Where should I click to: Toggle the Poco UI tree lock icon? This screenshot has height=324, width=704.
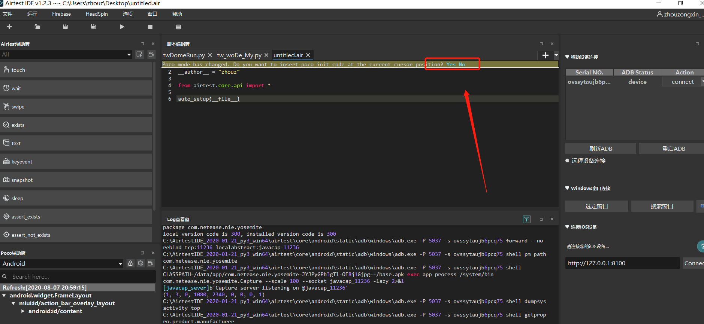(x=130, y=263)
